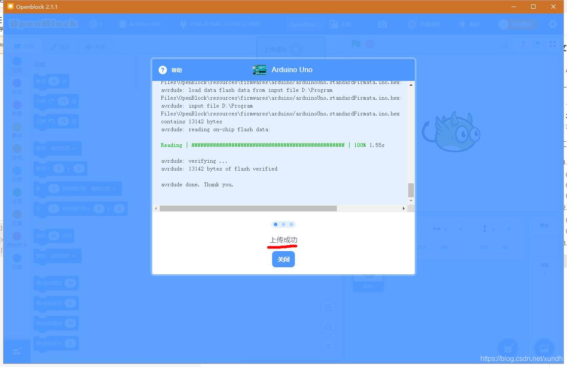Switch to small stage layout icon
Screen dimensions: 567x367
point(521,44)
